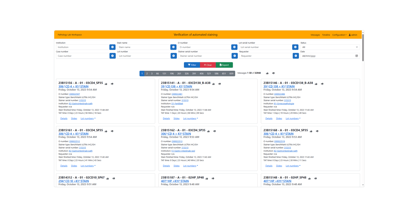Expand the Configuration menu
This screenshot has width=416, height=222.
point(339,35)
